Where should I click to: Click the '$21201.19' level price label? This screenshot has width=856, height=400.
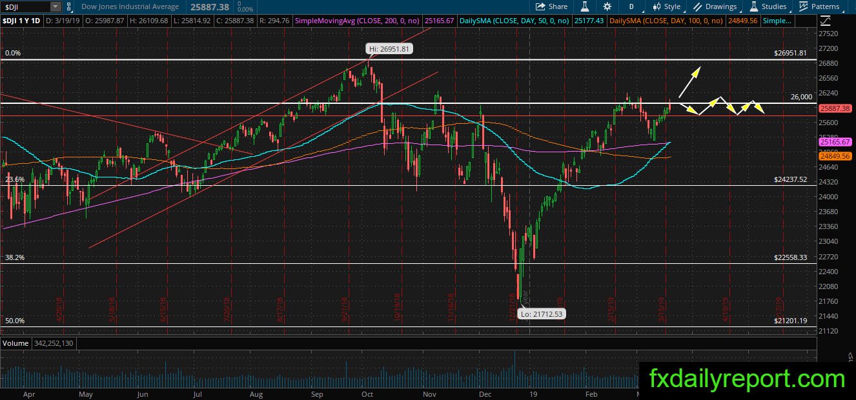click(791, 320)
